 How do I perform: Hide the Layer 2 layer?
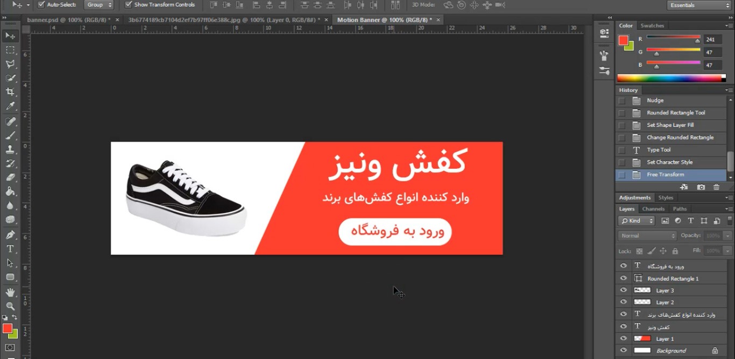[623, 302]
